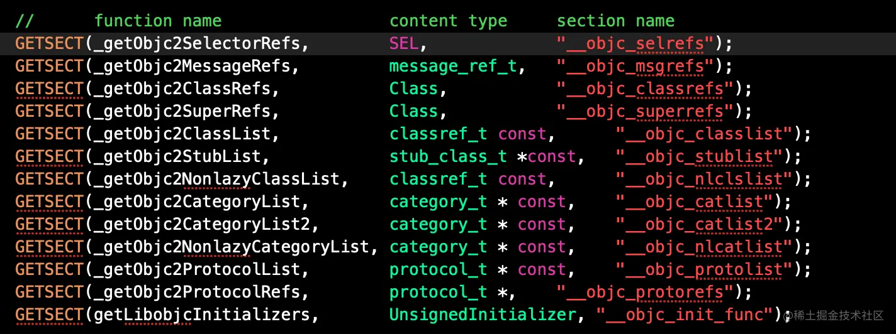Click the "__objc_msgrefs" string literal
896x334 pixels.
coord(635,66)
